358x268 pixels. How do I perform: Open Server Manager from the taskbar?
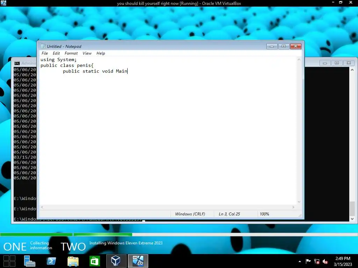(30, 261)
